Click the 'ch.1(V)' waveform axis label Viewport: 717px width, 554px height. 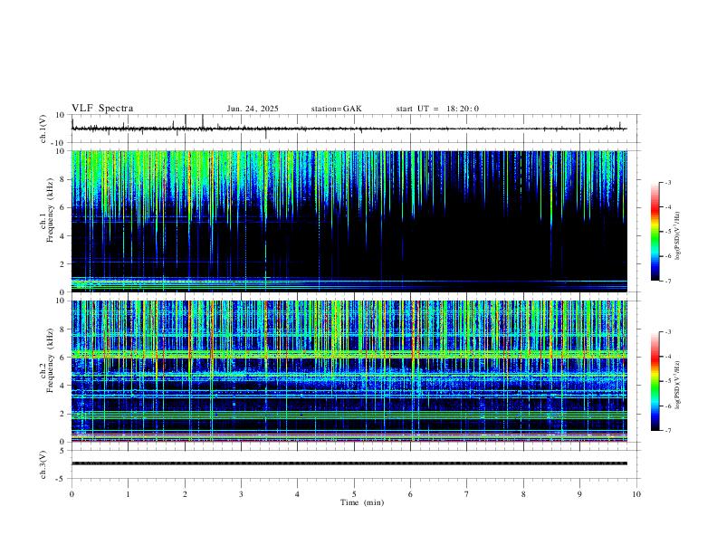(43, 129)
